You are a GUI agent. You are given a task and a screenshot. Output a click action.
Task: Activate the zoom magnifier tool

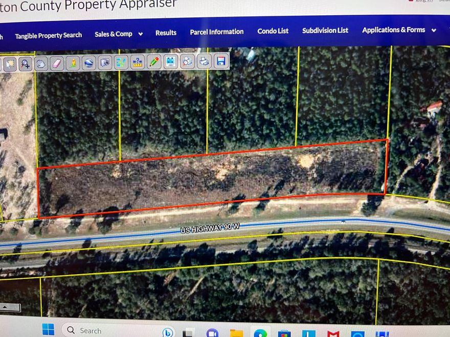point(25,62)
